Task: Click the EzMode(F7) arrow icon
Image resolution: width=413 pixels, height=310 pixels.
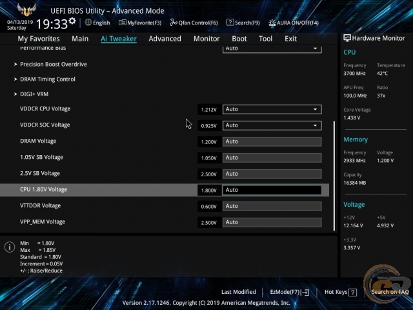Action: tap(305, 292)
